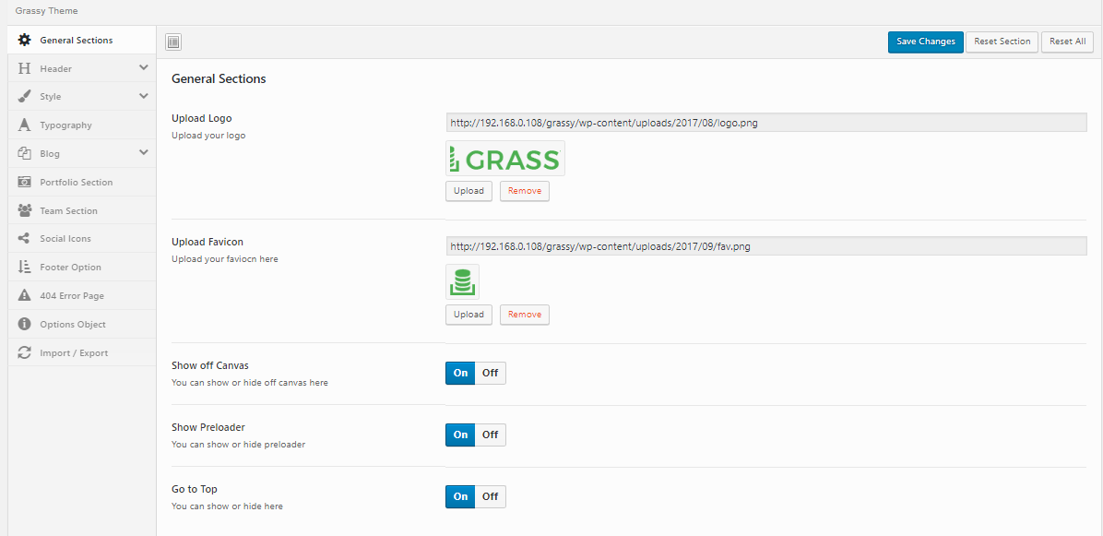
Task: Click the Reset All button
Action: point(1067,42)
